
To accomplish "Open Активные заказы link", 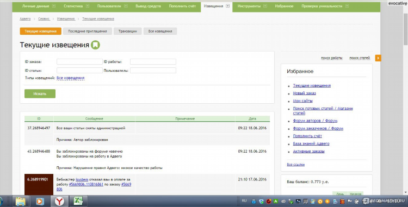I will [x=308, y=151].
